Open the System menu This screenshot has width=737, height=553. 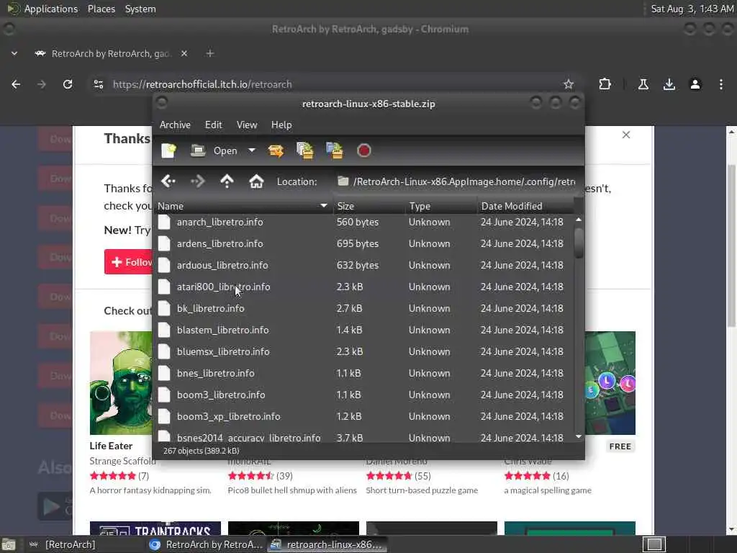(140, 9)
